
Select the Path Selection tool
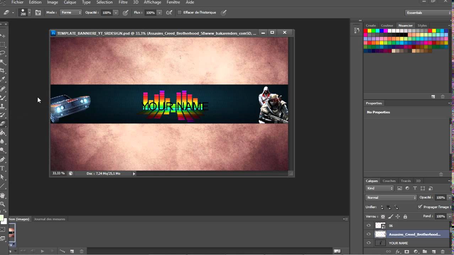click(x=2, y=177)
